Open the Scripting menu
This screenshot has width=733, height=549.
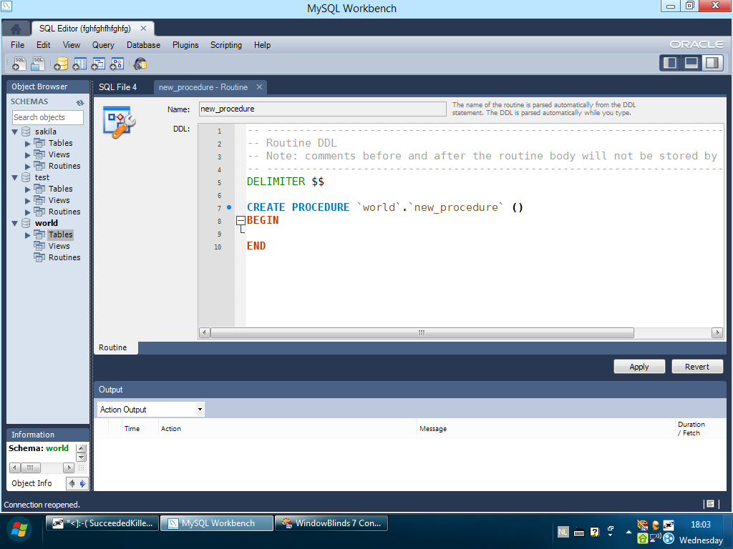(225, 45)
